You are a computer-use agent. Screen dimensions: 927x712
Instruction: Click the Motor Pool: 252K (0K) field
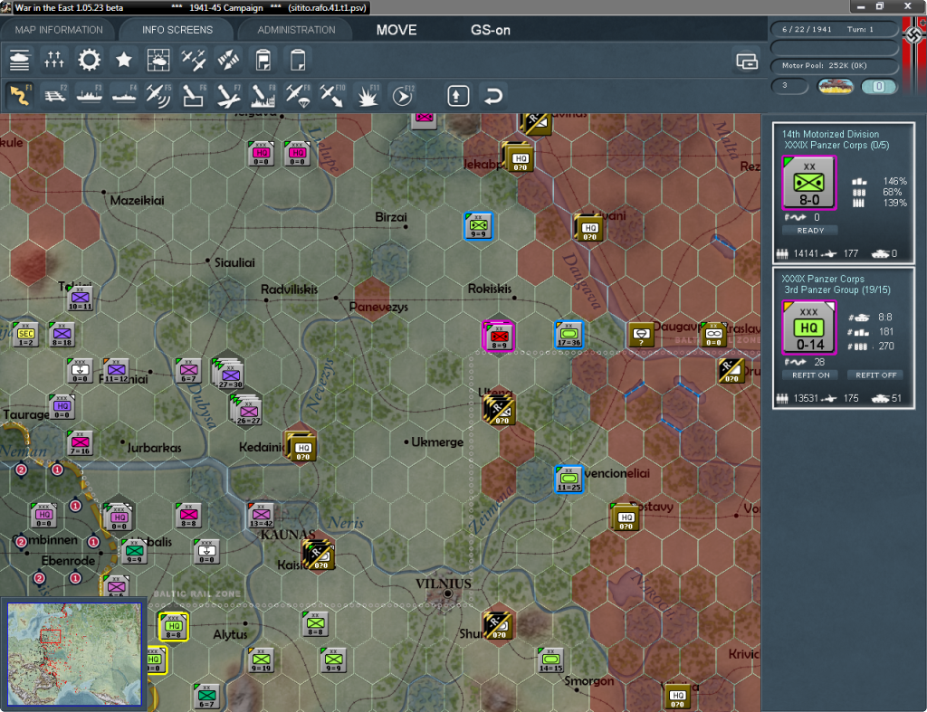(x=834, y=65)
